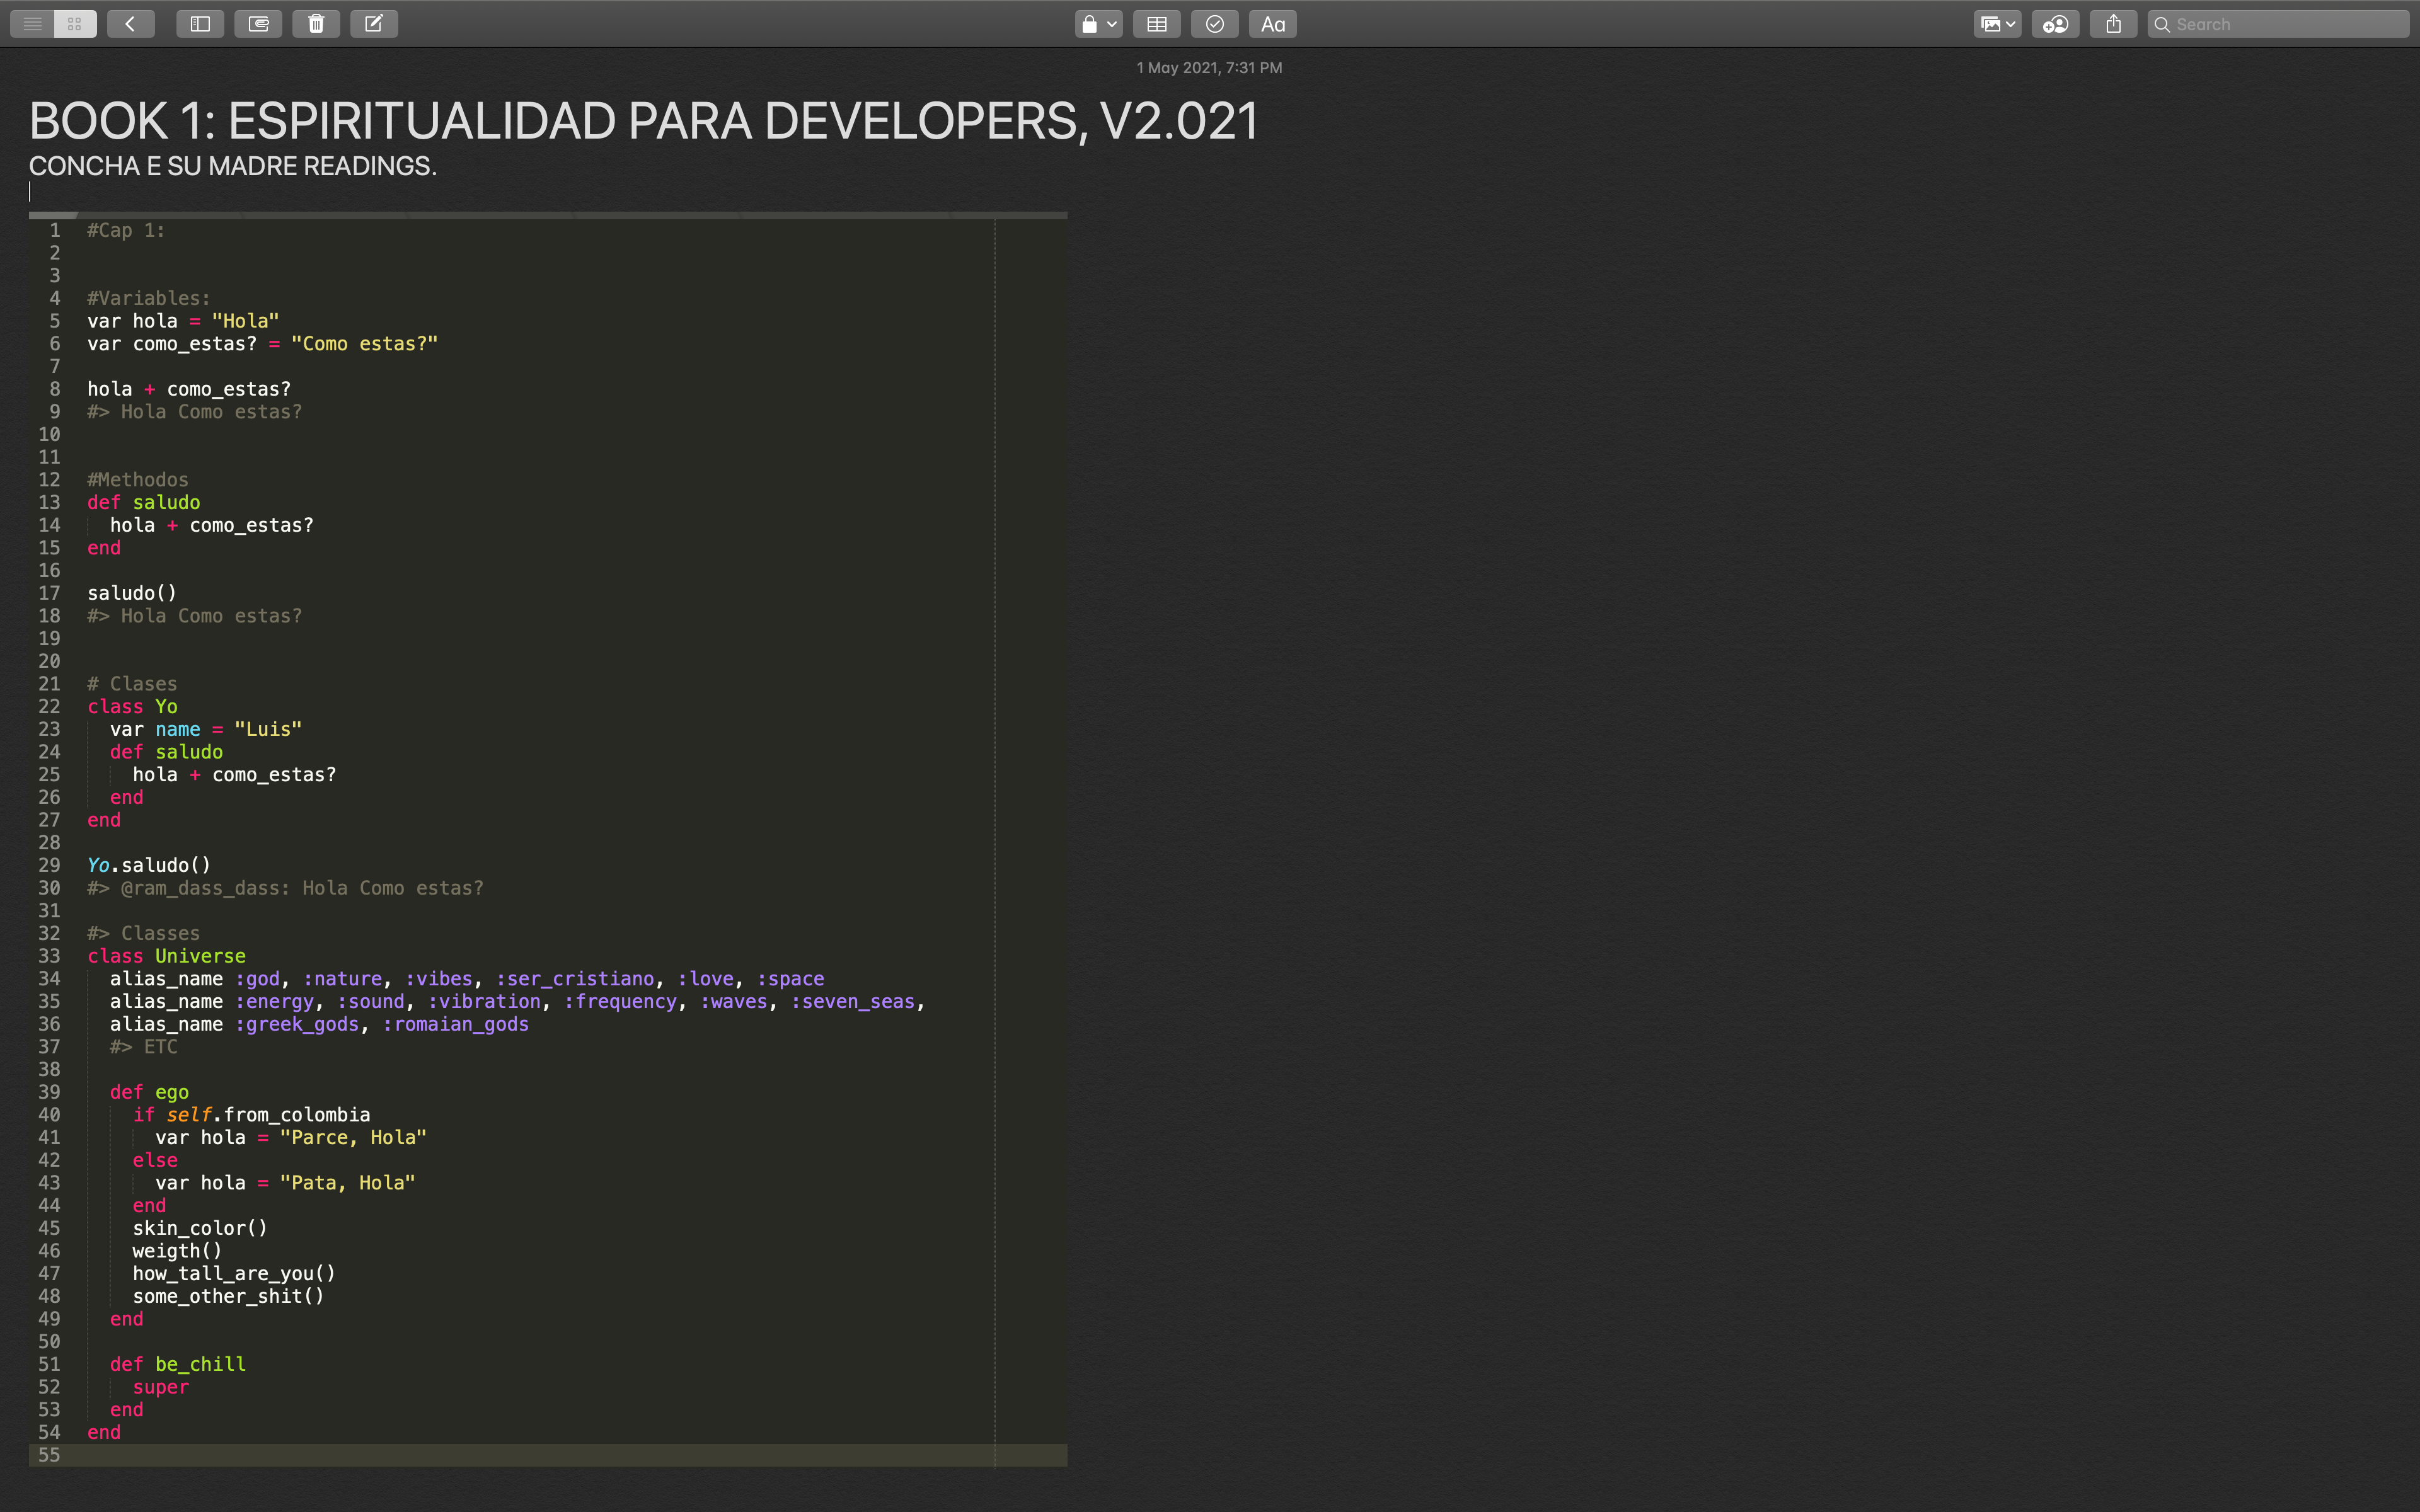2420x1512 pixels.
Task: Click the 'saludo()' call on line 17
Action: pos(132,593)
